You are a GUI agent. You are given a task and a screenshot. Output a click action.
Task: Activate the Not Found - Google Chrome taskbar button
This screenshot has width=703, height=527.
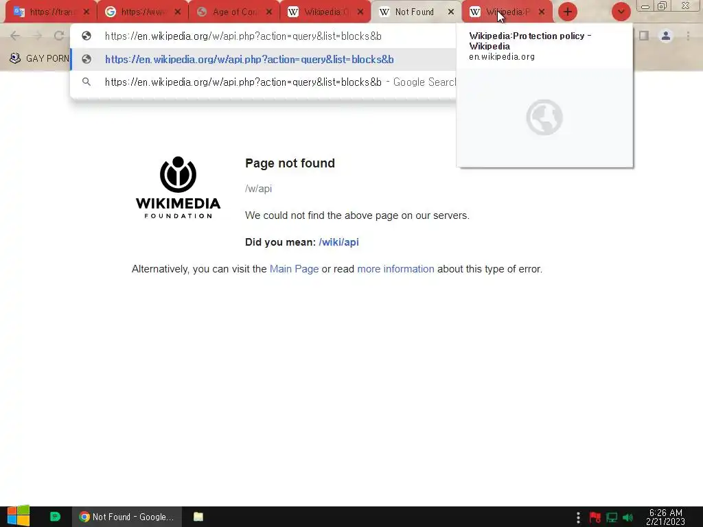[127, 517]
